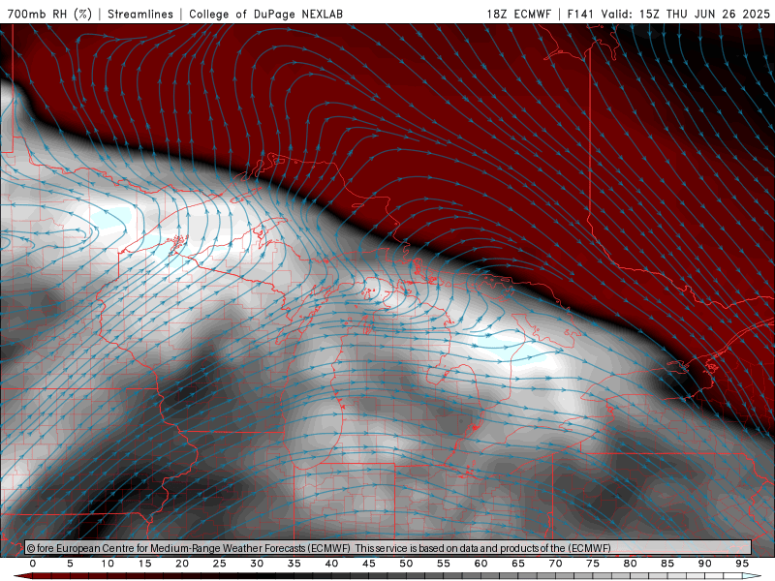The height and width of the screenshot is (581, 775).
Task: Click 'College of DuPage NEXLAB' header text
Action: click(265, 14)
